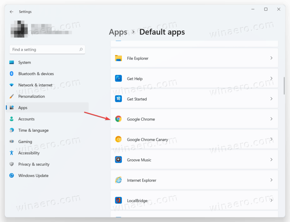Click the Get Started app icon
Screen dimensions: 290x222
pos(118,99)
